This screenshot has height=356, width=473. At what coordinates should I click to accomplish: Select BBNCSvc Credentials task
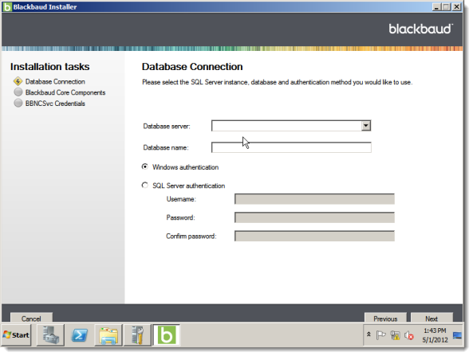pos(55,104)
